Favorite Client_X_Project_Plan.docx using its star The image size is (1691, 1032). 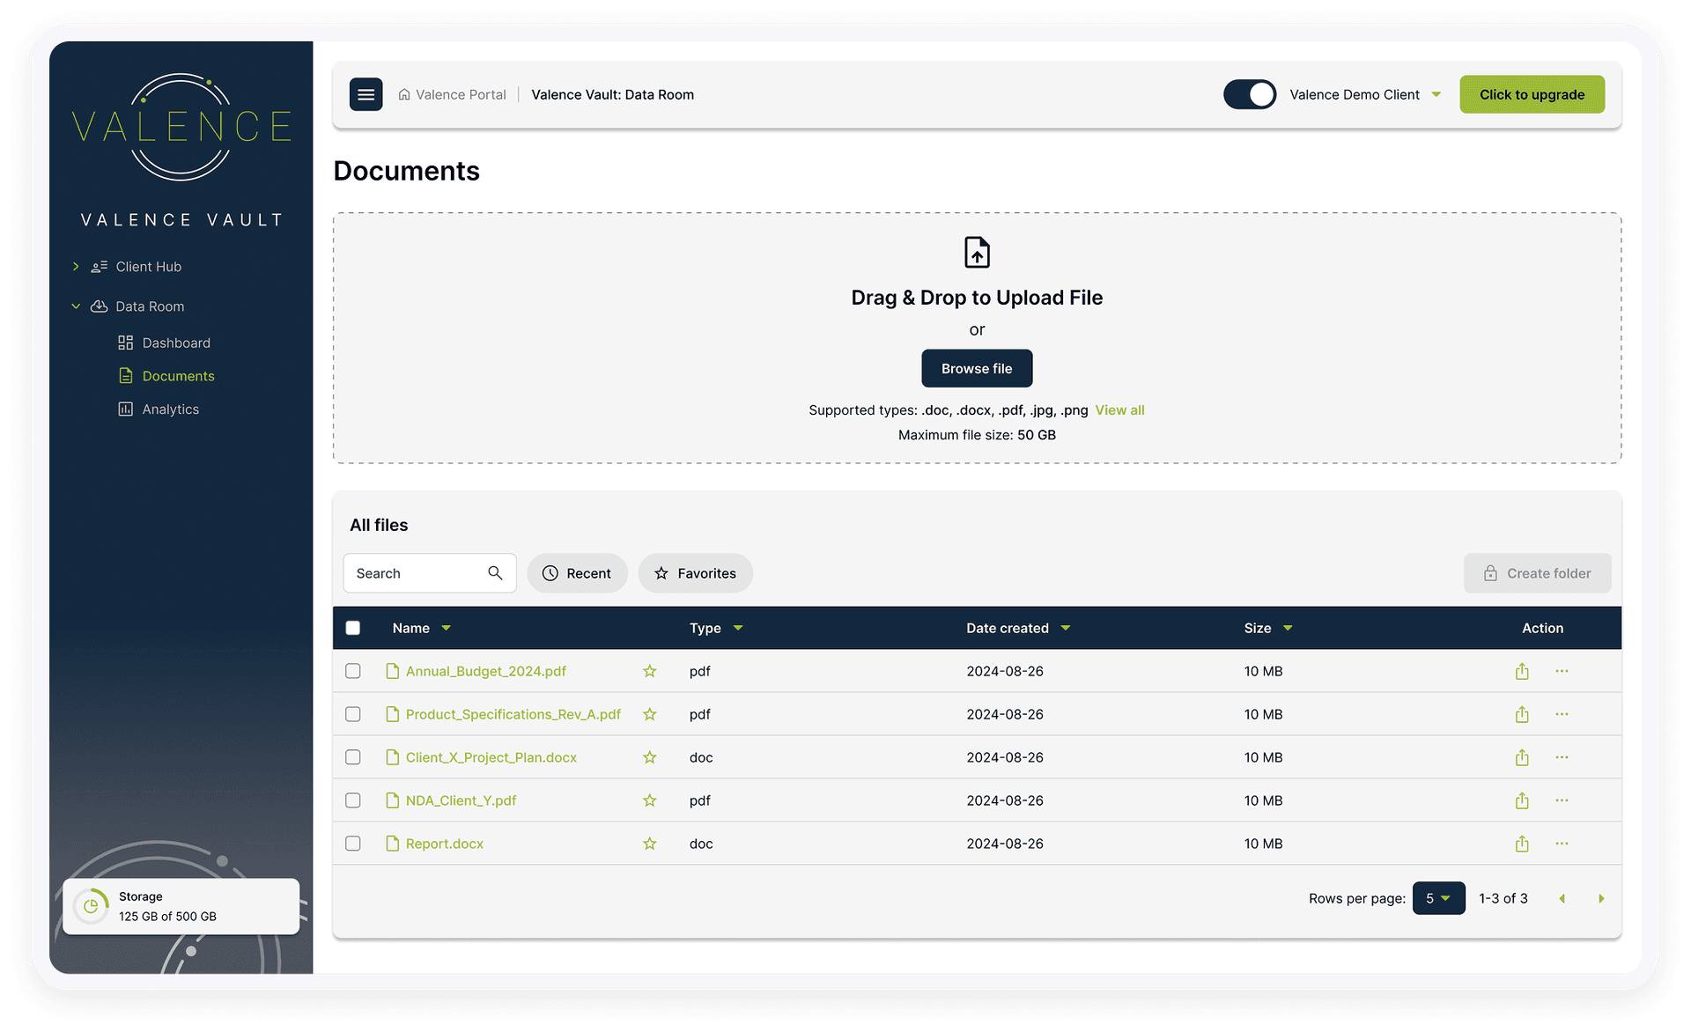[x=650, y=757]
